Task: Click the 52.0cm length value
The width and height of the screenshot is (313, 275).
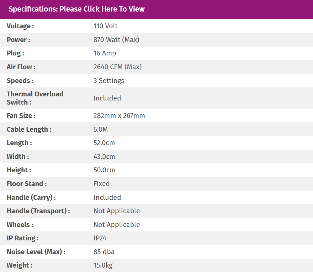Action: point(104,143)
